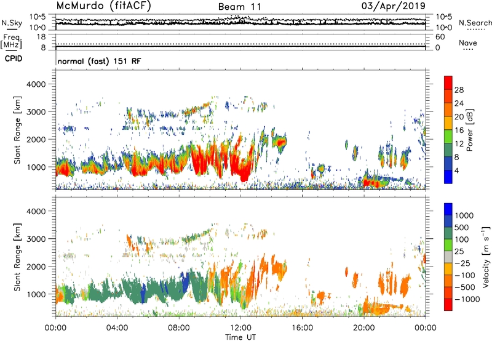Click the "25" label on Velocity colorbar
The image size is (492, 341).
point(459,251)
